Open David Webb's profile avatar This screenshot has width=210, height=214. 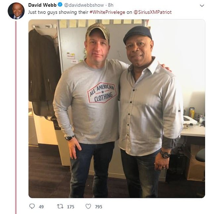click(x=16, y=11)
